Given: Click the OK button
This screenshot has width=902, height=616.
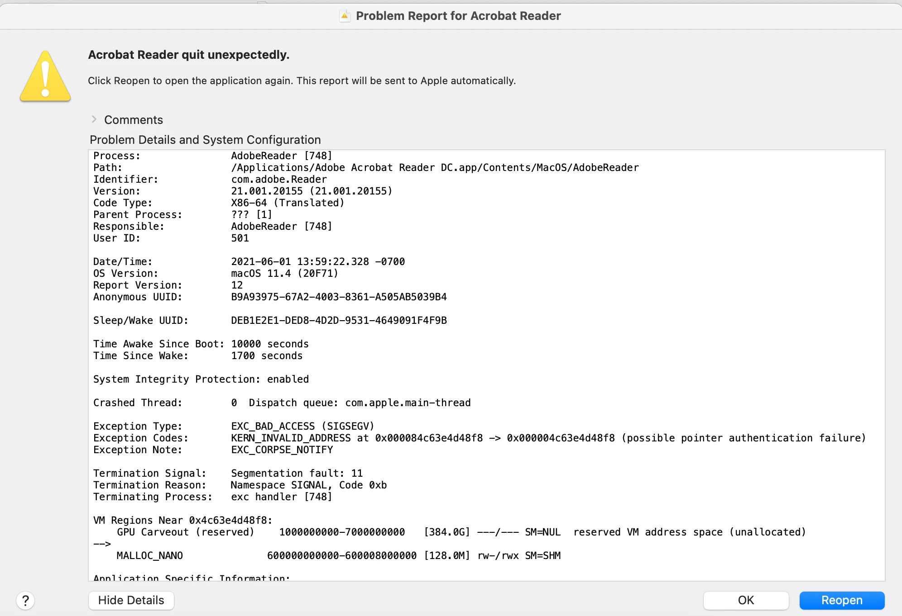Looking at the screenshot, I should pyautogui.click(x=746, y=600).
